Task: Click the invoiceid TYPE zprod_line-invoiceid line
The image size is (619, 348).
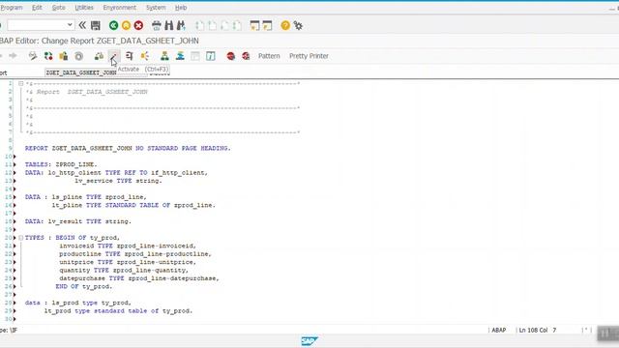Action: coord(128,246)
